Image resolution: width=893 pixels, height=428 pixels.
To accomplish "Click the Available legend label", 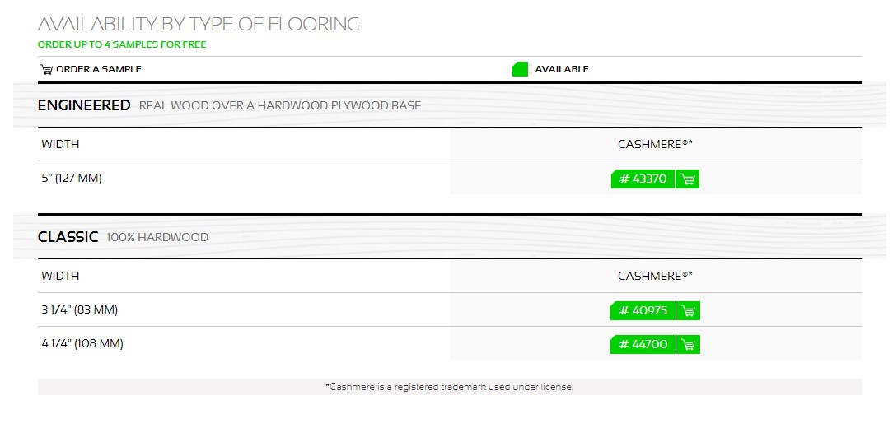I will [562, 69].
